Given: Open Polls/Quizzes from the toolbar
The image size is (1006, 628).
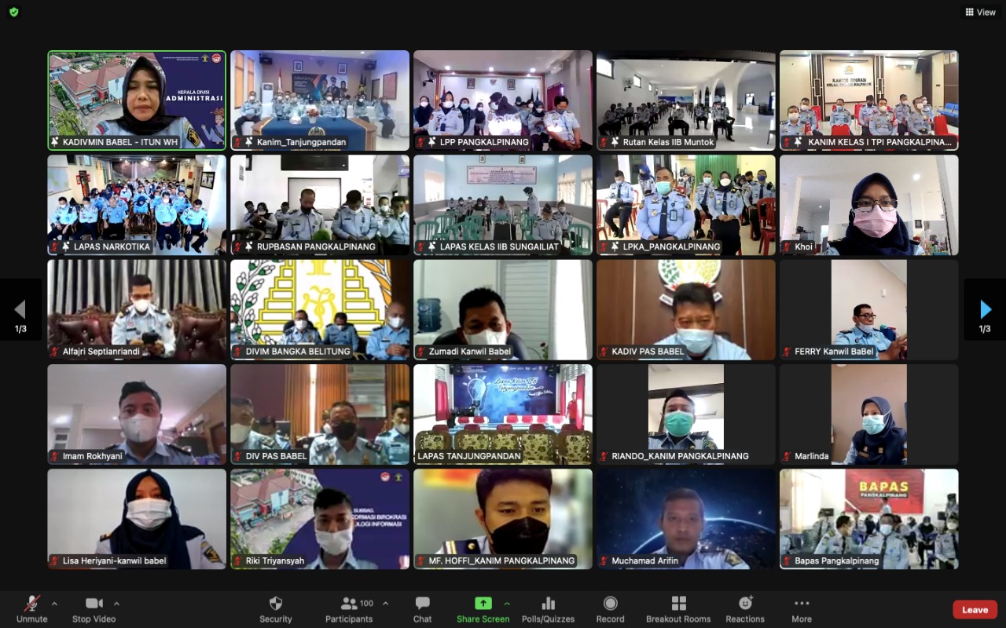Looking at the screenshot, I should click(548, 608).
